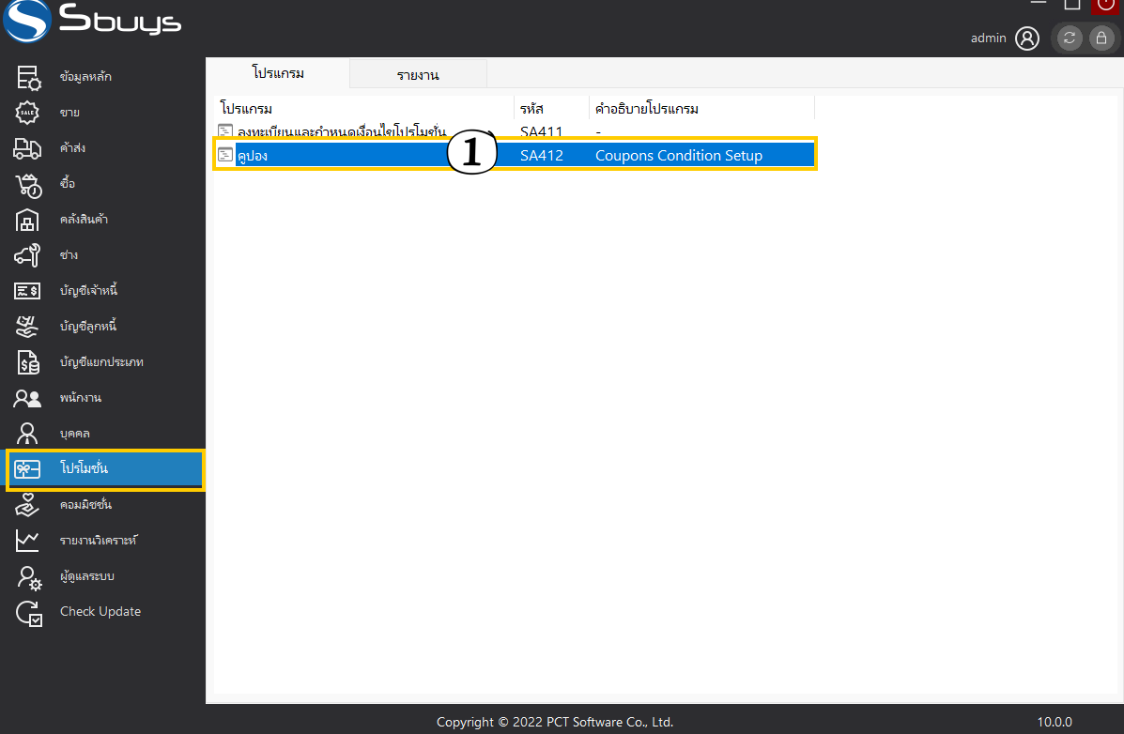Click Check Update in the sidebar
Viewport: 1124px width, 734px height.
tap(100, 612)
